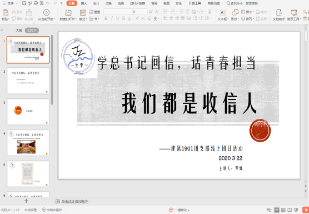
Task: Open the font size dropdown
Action: 146,12
